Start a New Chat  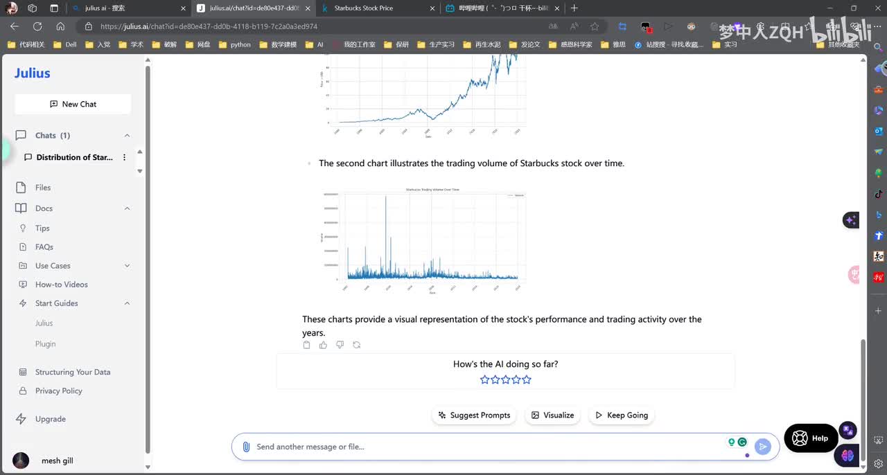pyautogui.click(x=73, y=104)
